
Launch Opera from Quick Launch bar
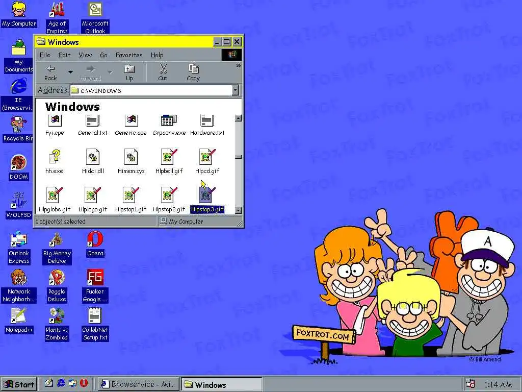[84, 383]
